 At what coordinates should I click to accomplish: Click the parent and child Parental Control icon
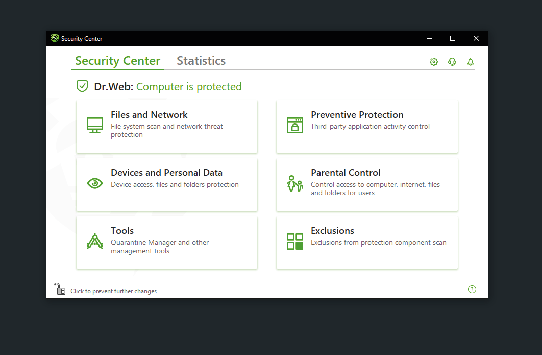point(295,183)
